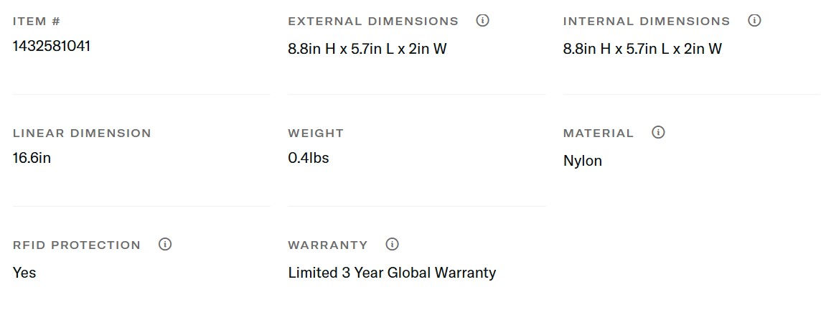The width and height of the screenshot is (821, 310).
Task: Click the Nylon material value
Action: point(583,161)
